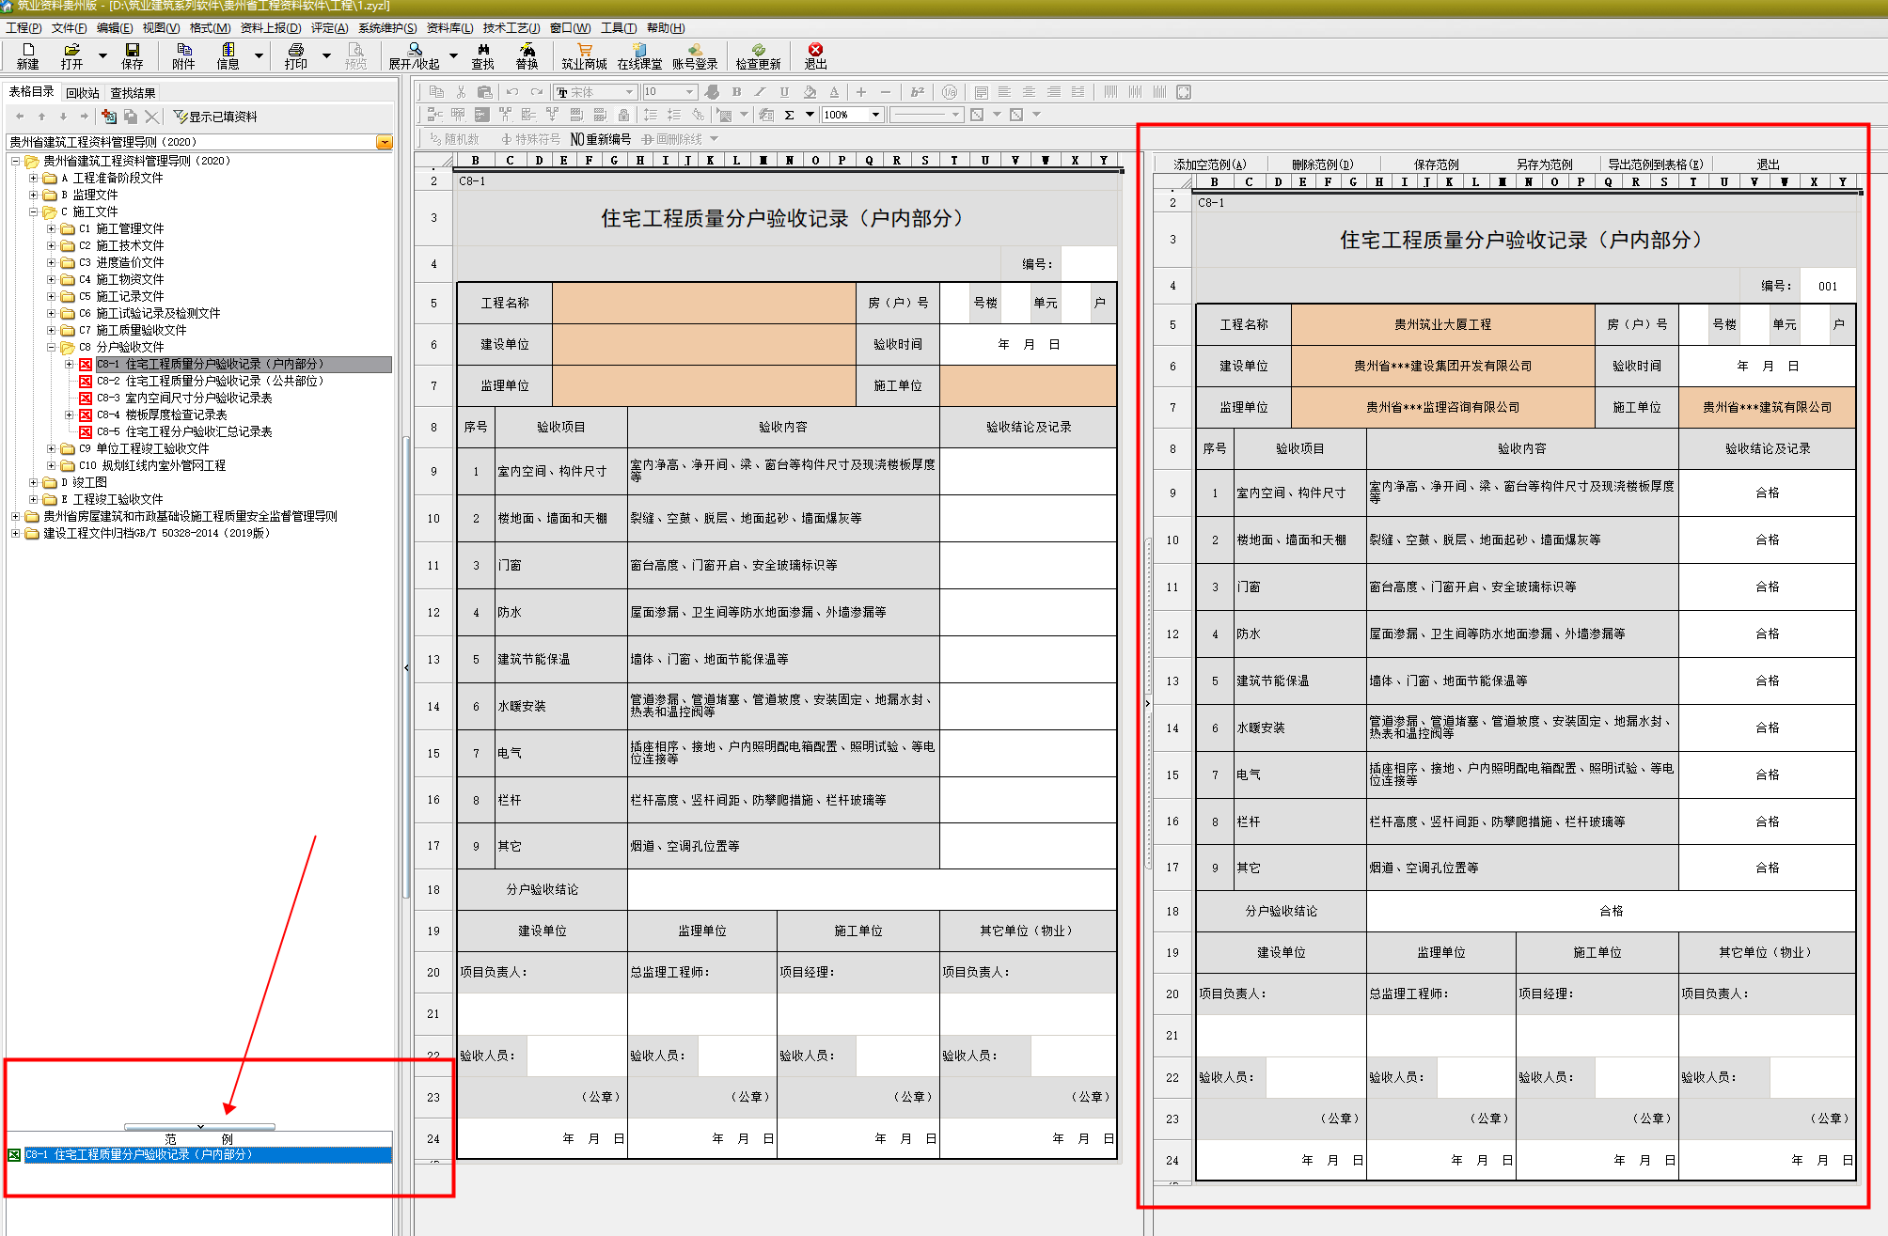Open the 格式(M) menu
This screenshot has width=1888, height=1236.
pyautogui.click(x=210, y=28)
